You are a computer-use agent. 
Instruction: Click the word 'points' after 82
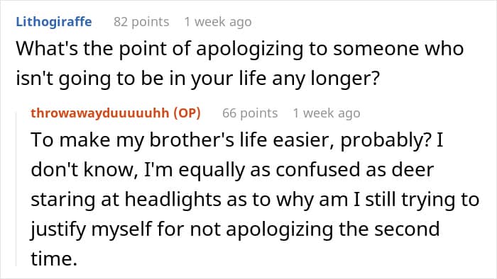point(151,22)
